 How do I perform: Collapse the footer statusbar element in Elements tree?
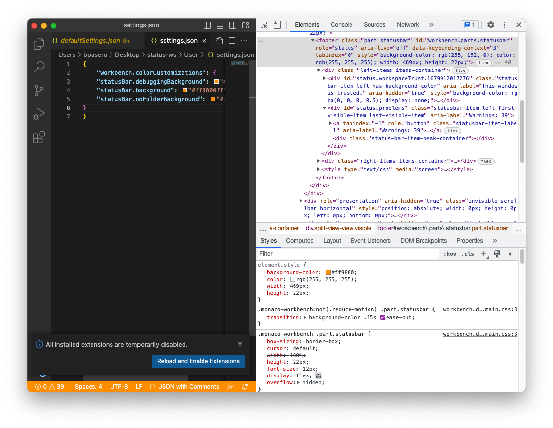313,40
